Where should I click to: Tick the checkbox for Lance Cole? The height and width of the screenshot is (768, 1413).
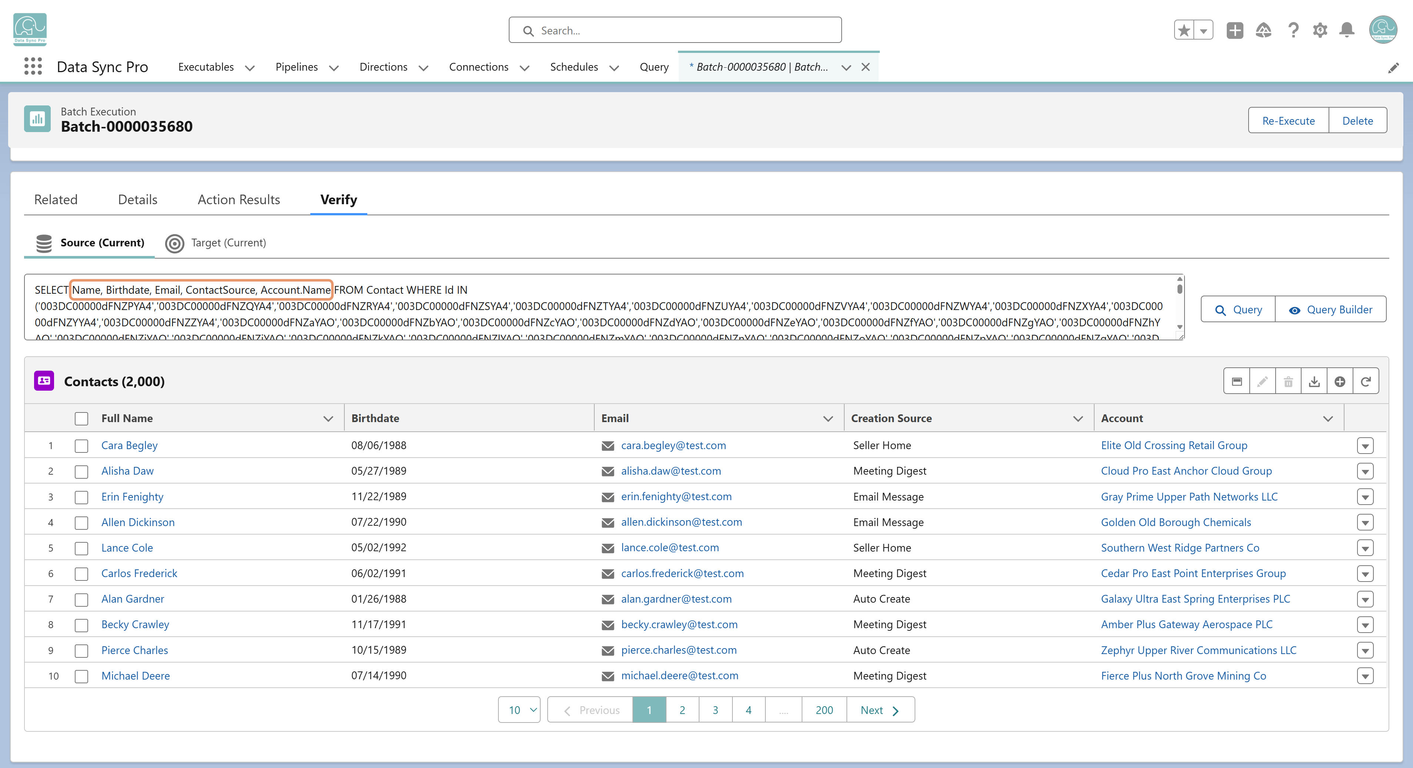(81, 548)
